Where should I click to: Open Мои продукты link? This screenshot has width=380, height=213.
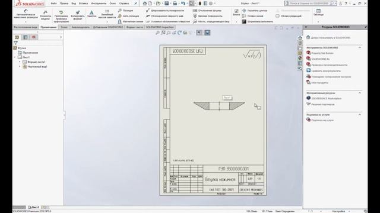pyautogui.click(x=317, y=83)
